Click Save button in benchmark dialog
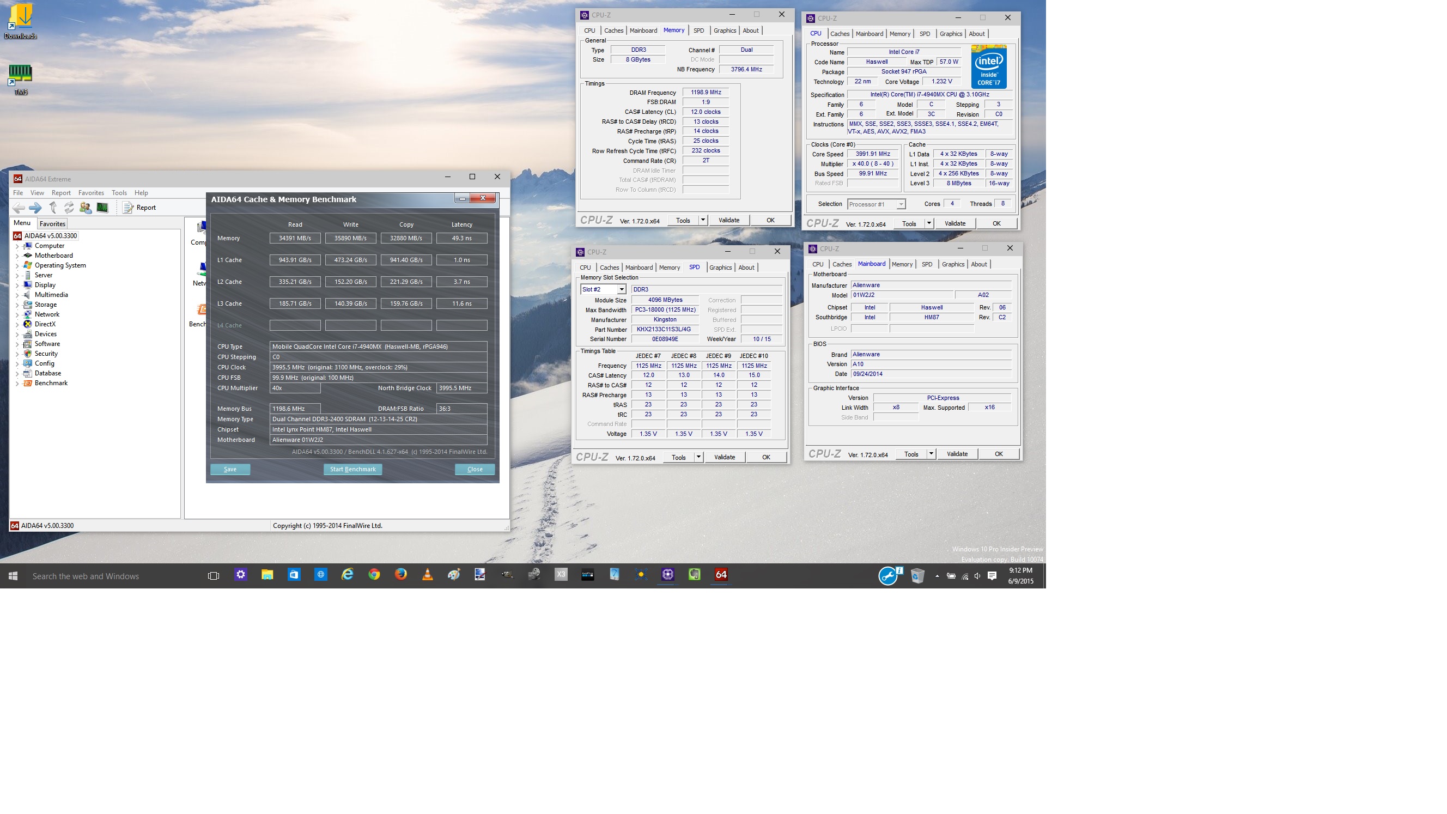1447x814 pixels. (230, 469)
